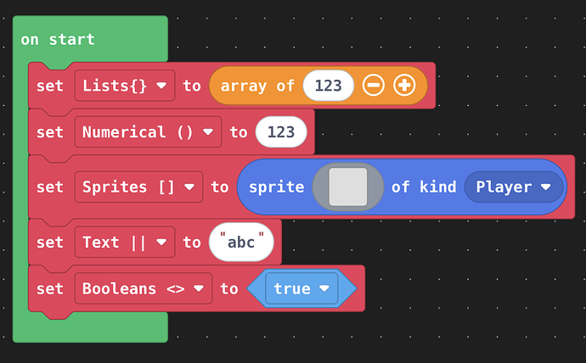Image resolution: width=586 pixels, height=363 pixels.
Task: Click 'set' label of Text || block
Action: (x=50, y=243)
